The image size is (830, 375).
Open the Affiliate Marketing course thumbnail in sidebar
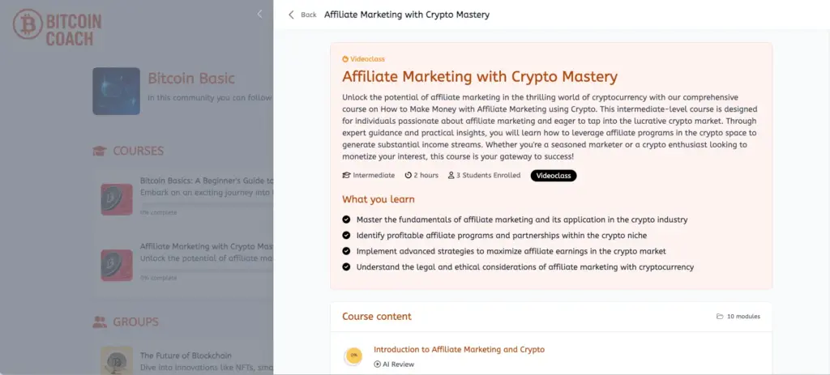click(x=117, y=265)
